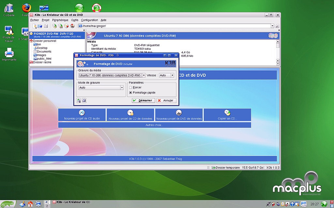Click the open folder toolbar icon
334x208 pixels.
(x=40, y=26)
